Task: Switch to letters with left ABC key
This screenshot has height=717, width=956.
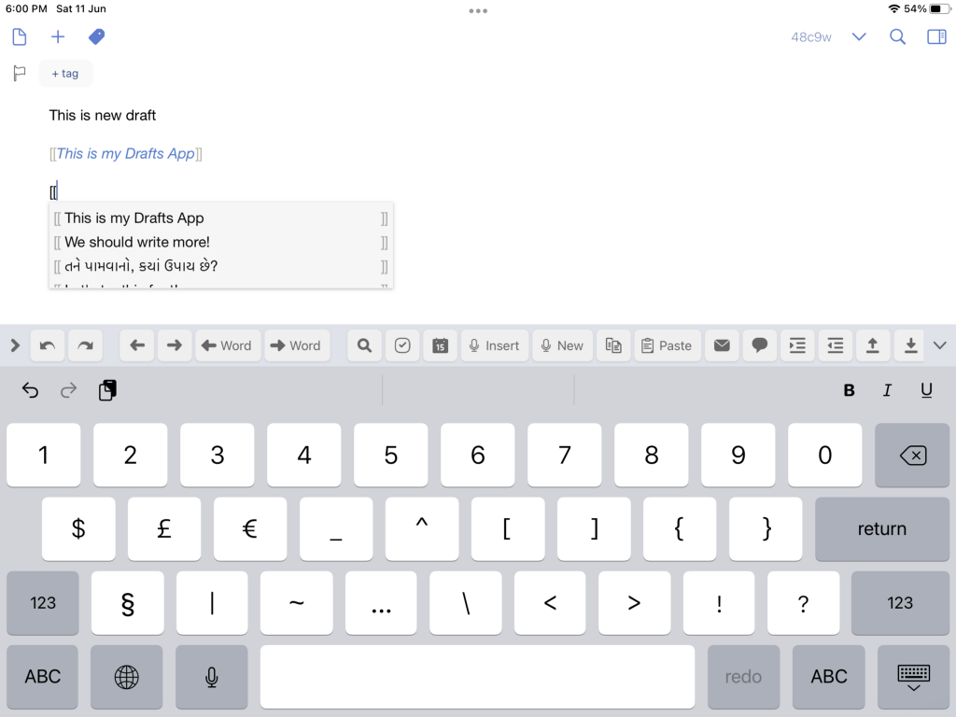Action: pos(43,677)
